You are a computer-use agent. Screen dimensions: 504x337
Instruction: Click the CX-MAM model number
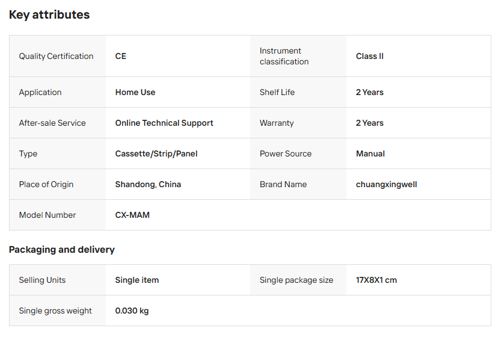(x=132, y=215)
